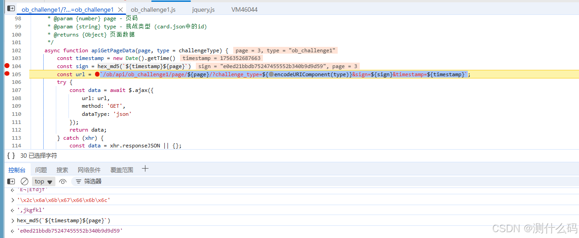Show the console sidebar panel icon

click(x=11, y=181)
